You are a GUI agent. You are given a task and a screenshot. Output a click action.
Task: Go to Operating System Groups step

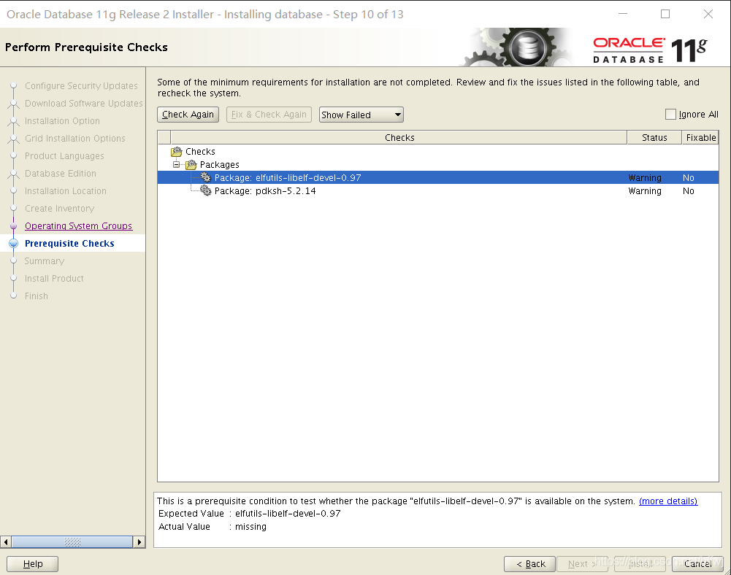78,226
